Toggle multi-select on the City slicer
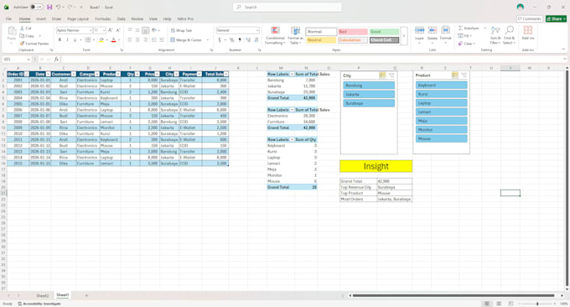The height and width of the screenshot is (307, 570). [382, 75]
